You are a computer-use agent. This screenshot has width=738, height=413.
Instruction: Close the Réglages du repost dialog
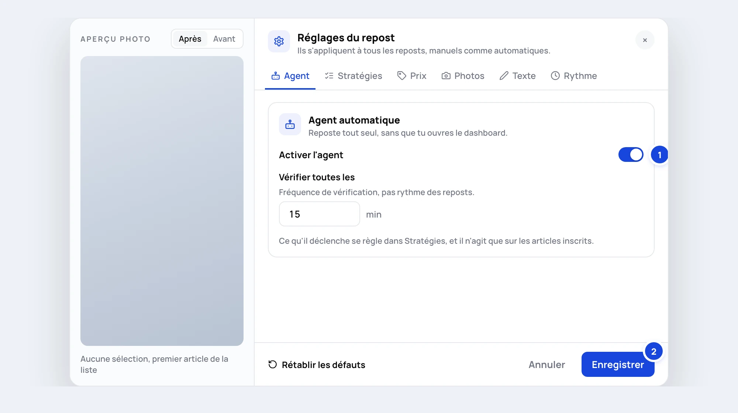[x=645, y=40]
